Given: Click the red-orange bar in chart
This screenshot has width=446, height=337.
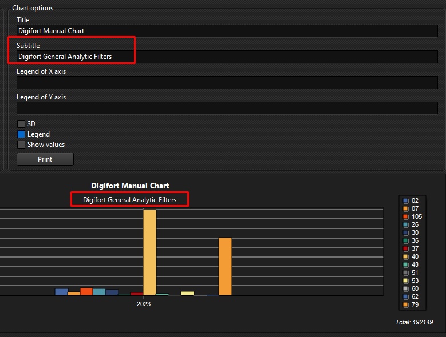Looking at the screenshot, I should [86, 292].
